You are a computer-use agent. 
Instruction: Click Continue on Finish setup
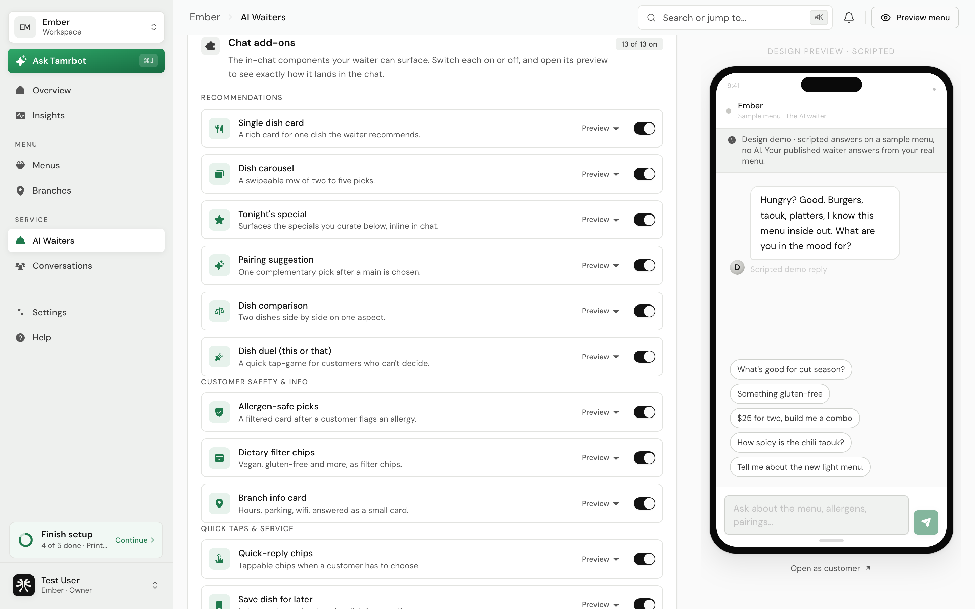click(x=134, y=540)
